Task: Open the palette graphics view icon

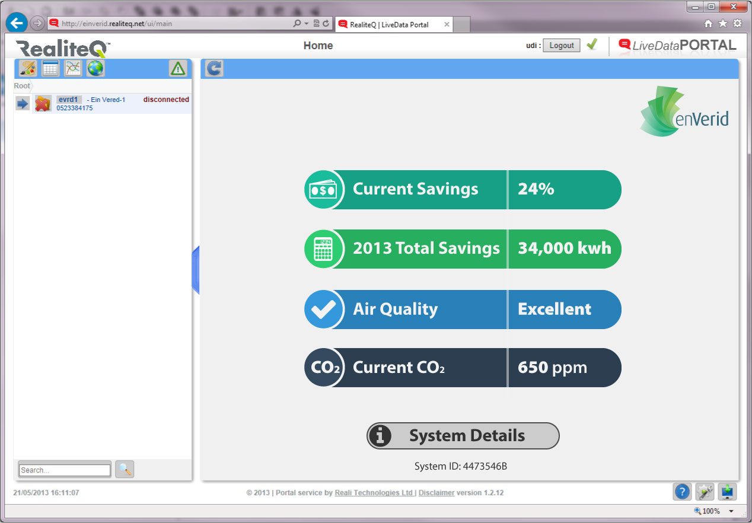Action: (x=28, y=69)
